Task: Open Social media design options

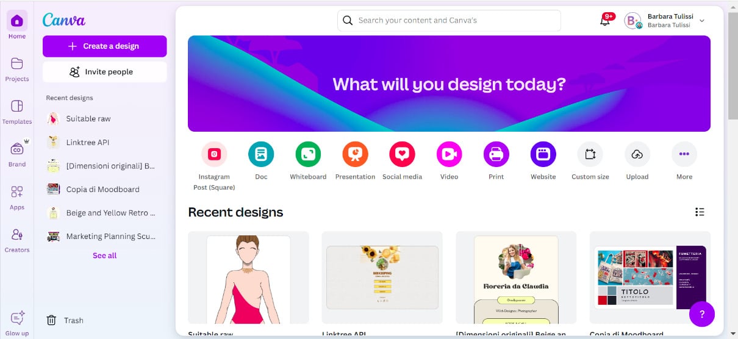Action: (x=402, y=154)
